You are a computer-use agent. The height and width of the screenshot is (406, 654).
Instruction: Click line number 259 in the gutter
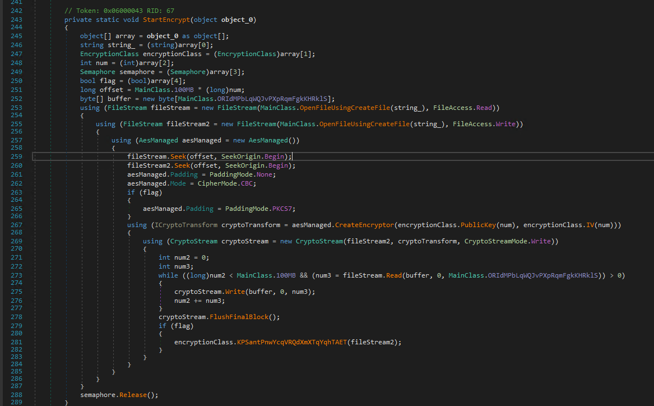[17, 157]
